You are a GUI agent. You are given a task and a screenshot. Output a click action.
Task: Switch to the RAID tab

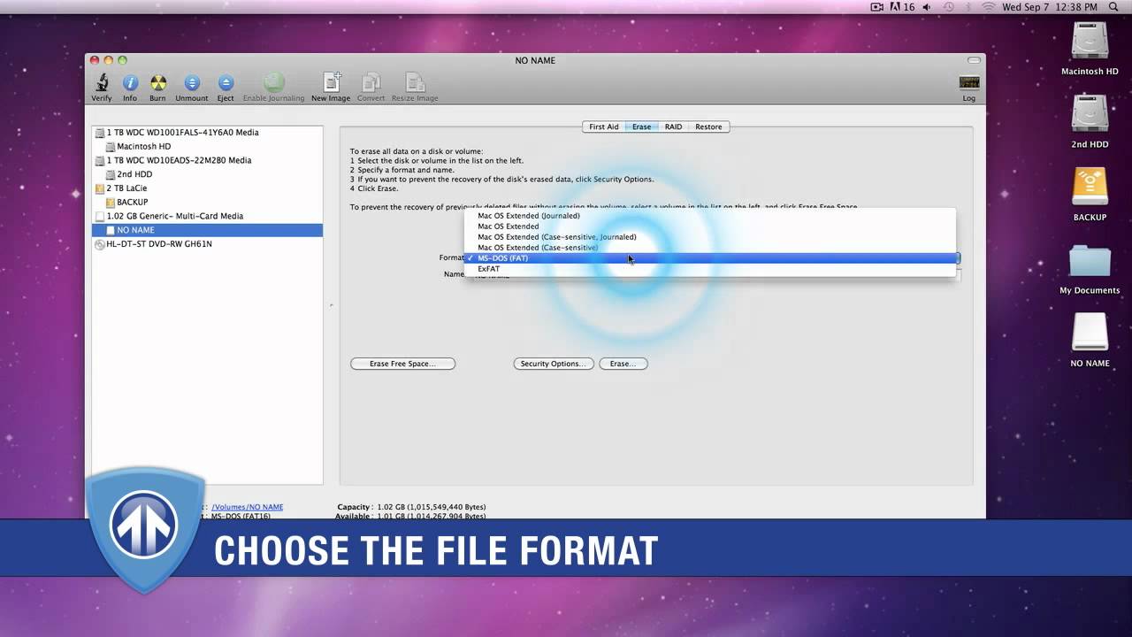pos(673,127)
